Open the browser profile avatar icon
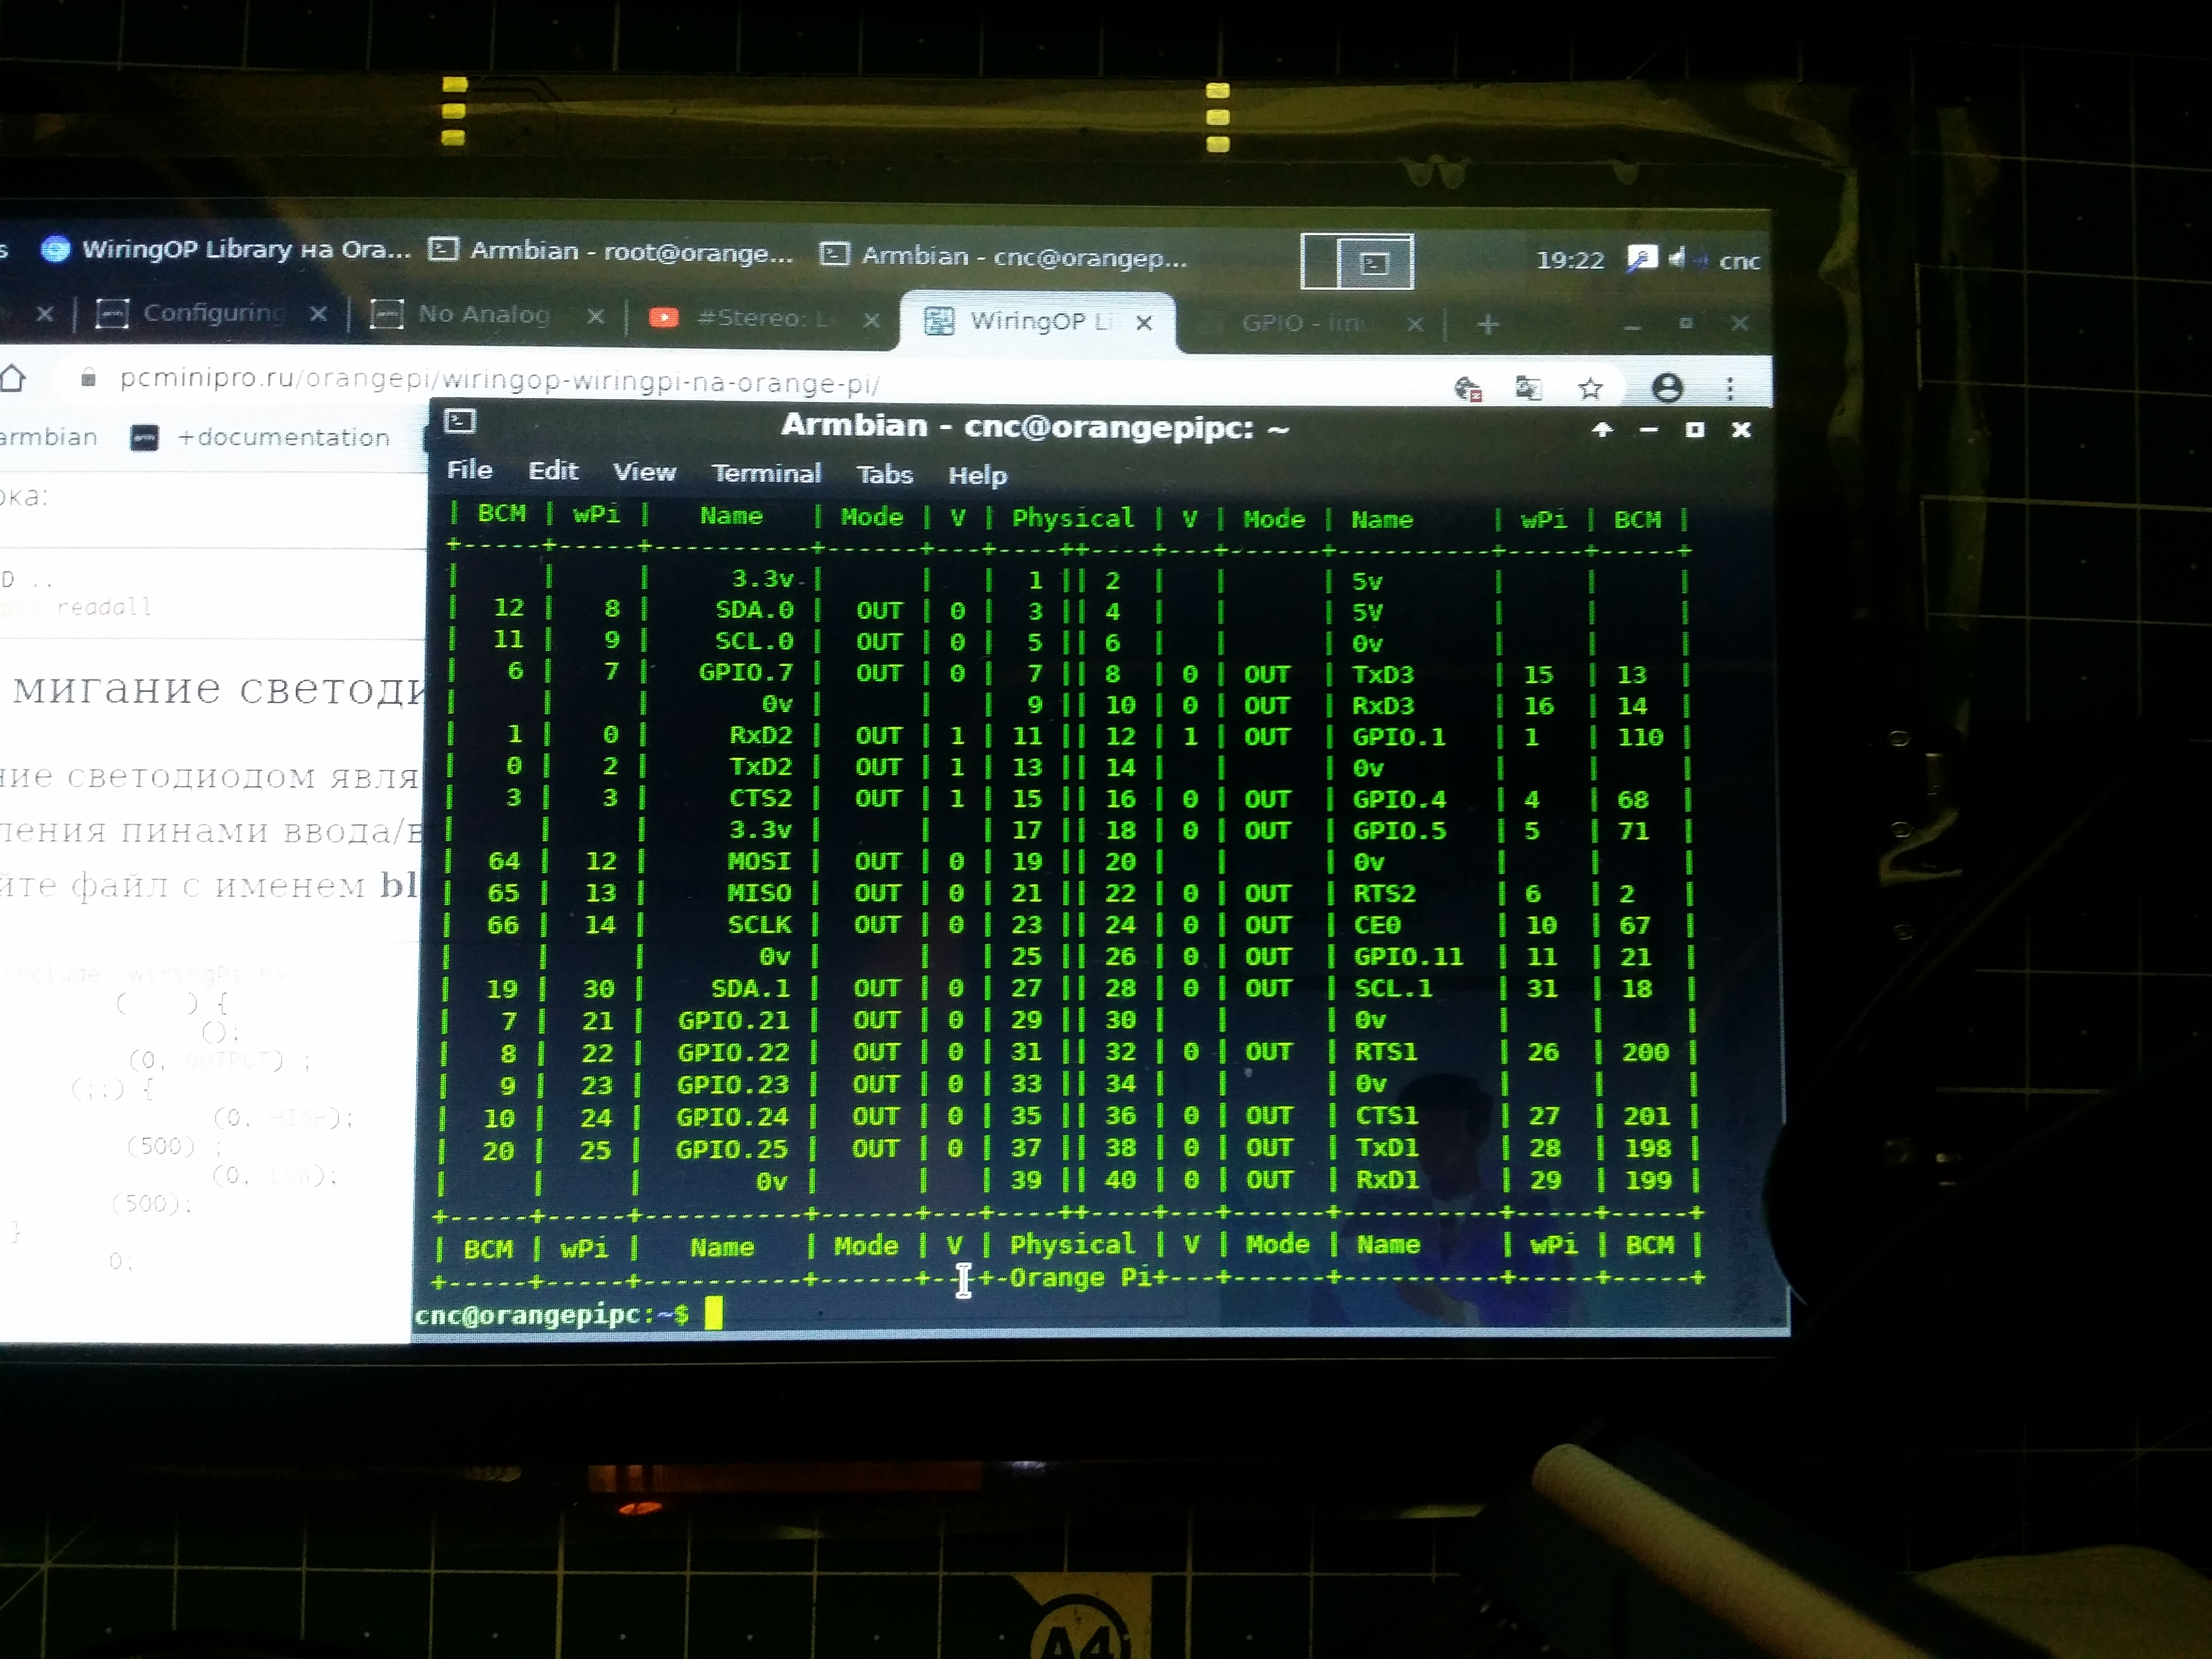 point(1666,388)
